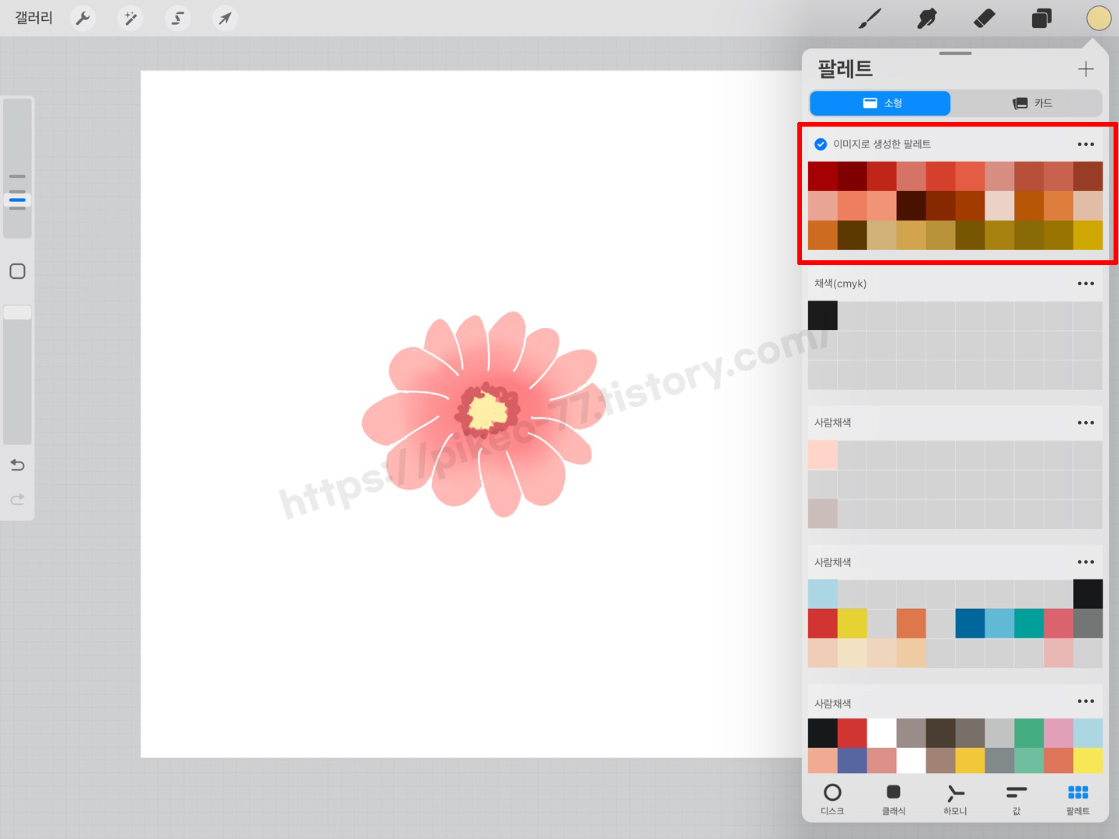
Task: Pick the sky blue swatch beside the teal swatch
Action: point(999,624)
